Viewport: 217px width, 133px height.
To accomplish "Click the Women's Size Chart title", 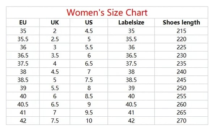I will pos(107,12).
